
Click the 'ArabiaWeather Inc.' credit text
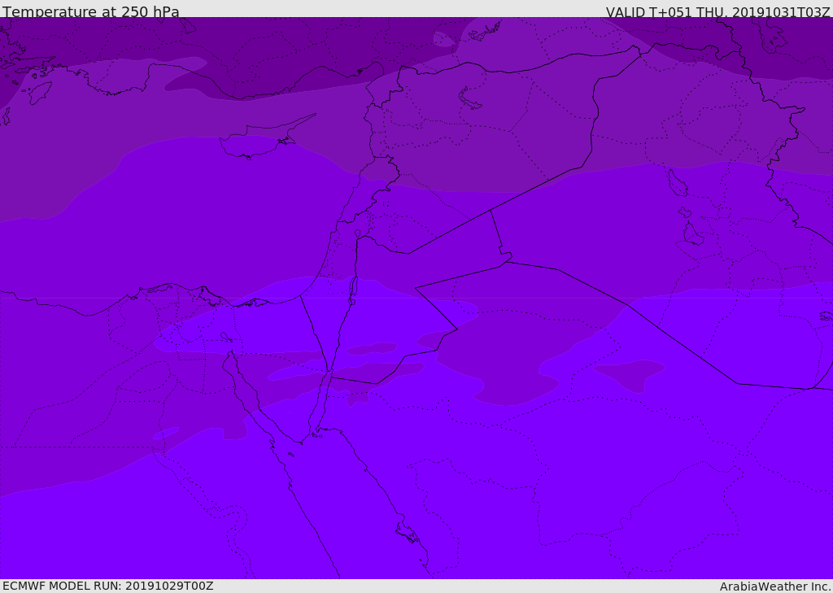(x=776, y=586)
